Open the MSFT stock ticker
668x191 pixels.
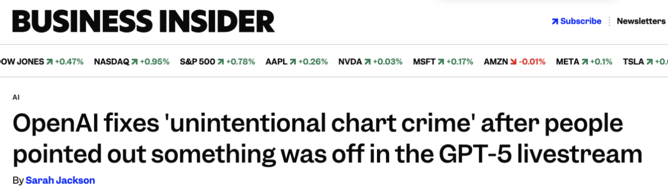click(x=443, y=62)
